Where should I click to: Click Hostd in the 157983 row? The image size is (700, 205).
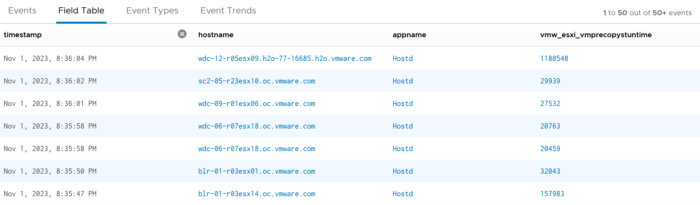coord(403,194)
